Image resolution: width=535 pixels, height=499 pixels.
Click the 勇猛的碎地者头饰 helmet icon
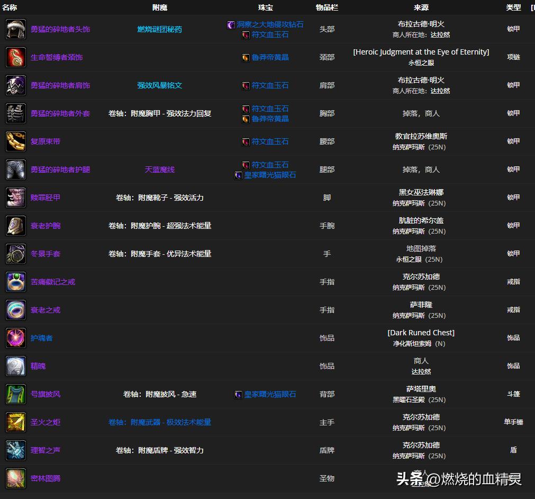(x=15, y=29)
